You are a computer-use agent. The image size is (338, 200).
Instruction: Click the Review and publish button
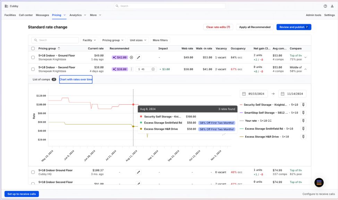[294, 27]
